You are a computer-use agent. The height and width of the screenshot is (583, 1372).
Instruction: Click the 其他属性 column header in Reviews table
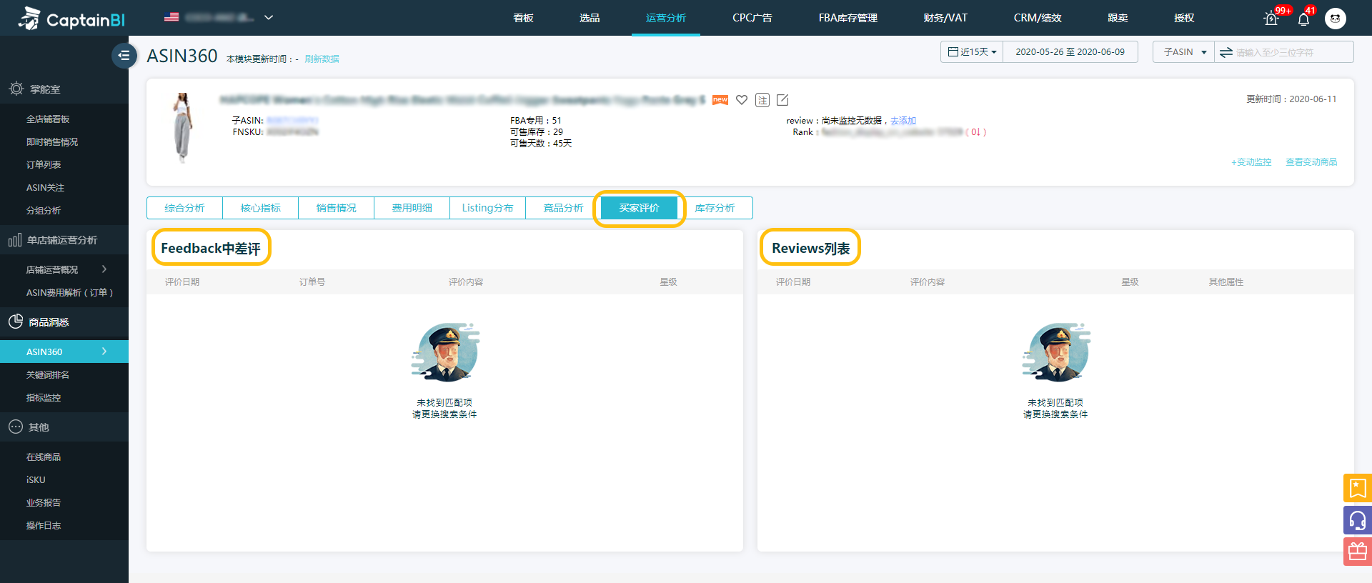(x=1226, y=282)
